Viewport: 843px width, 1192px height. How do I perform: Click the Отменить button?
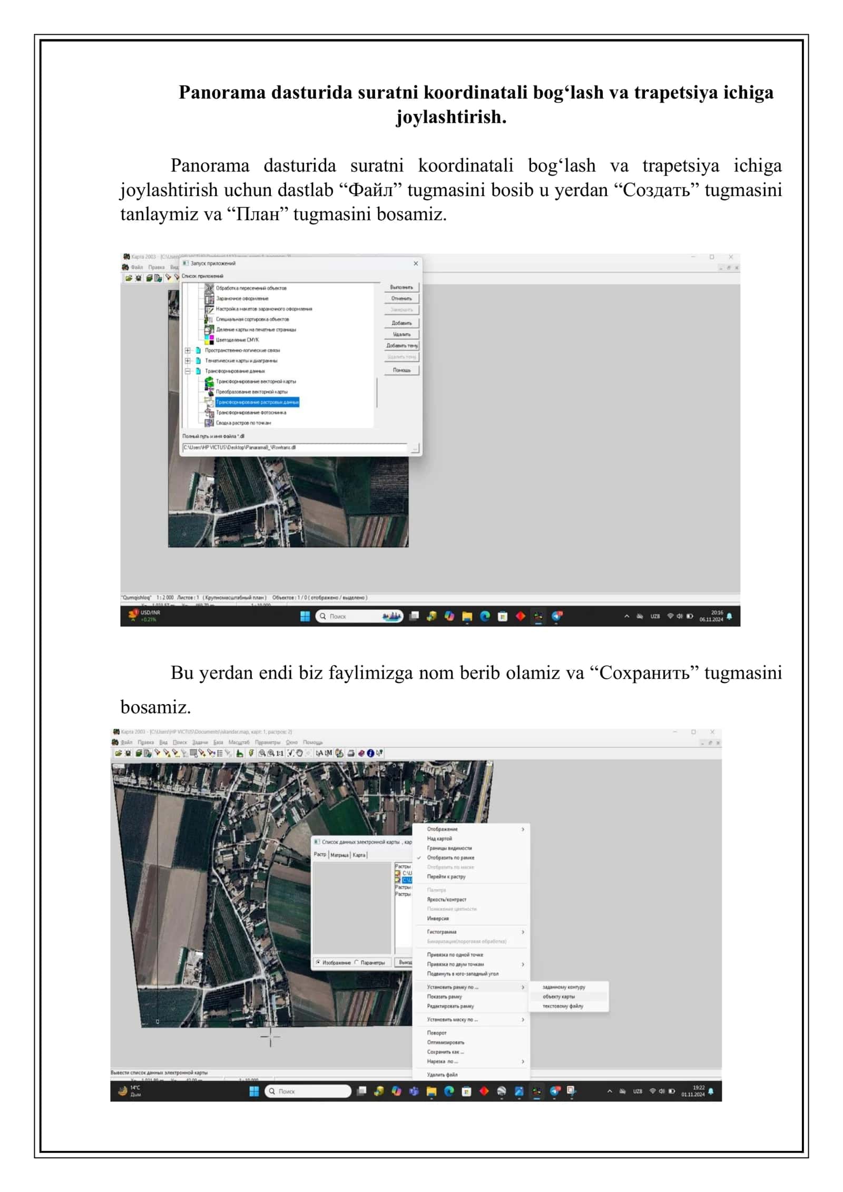pyautogui.click(x=401, y=298)
